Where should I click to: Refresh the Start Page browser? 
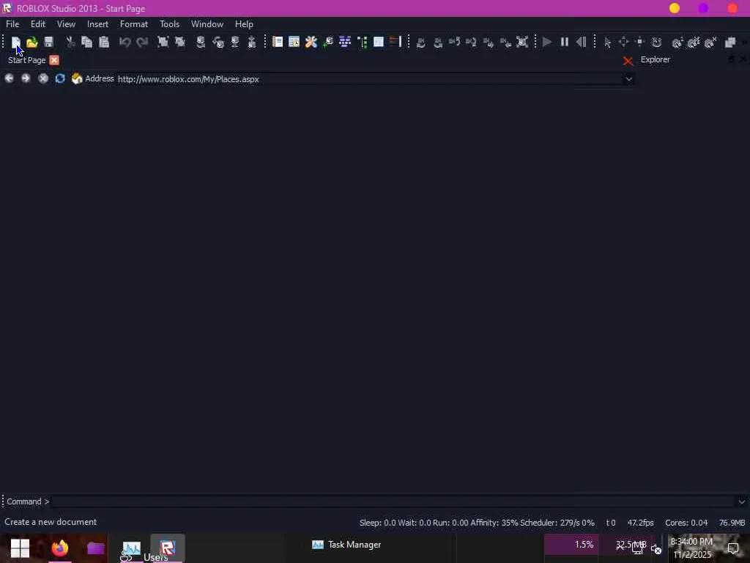tap(60, 78)
